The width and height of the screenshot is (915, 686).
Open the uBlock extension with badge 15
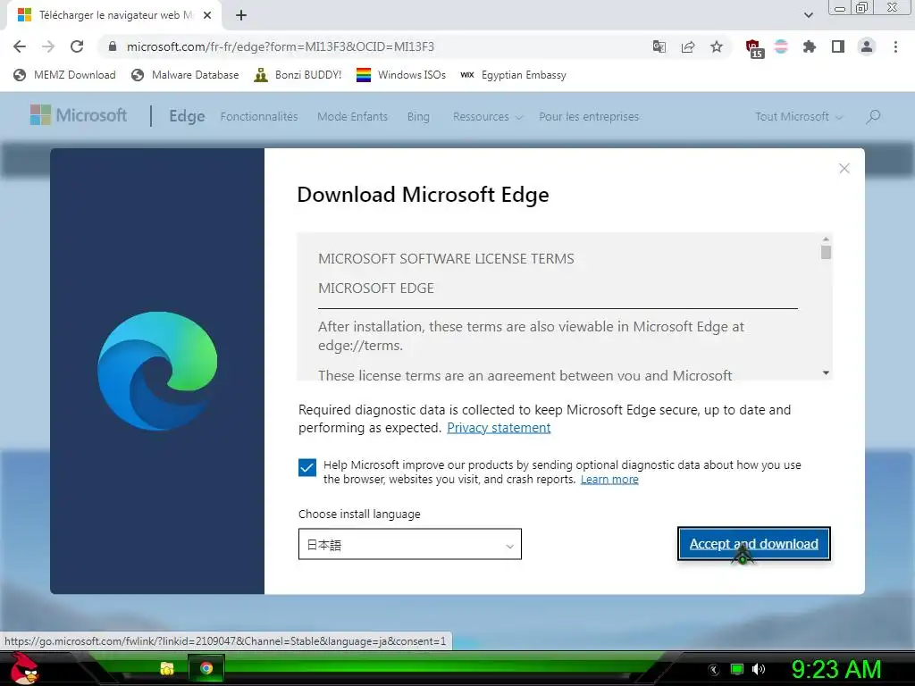(754, 48)
